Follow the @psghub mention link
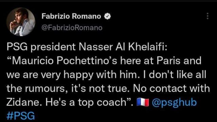The width and height of the screenshot is (217, 122). [x=174, y=103]
